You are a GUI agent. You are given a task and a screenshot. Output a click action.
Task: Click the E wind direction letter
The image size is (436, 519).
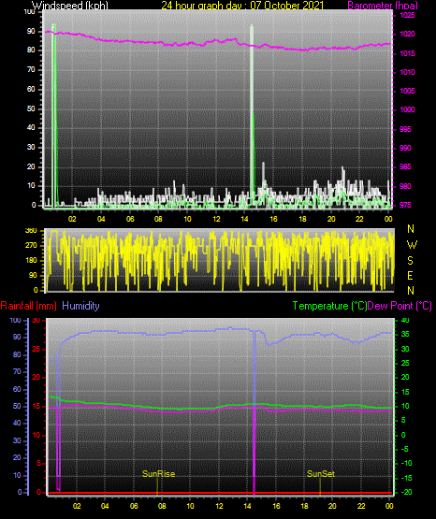click(x=410, y=275)
